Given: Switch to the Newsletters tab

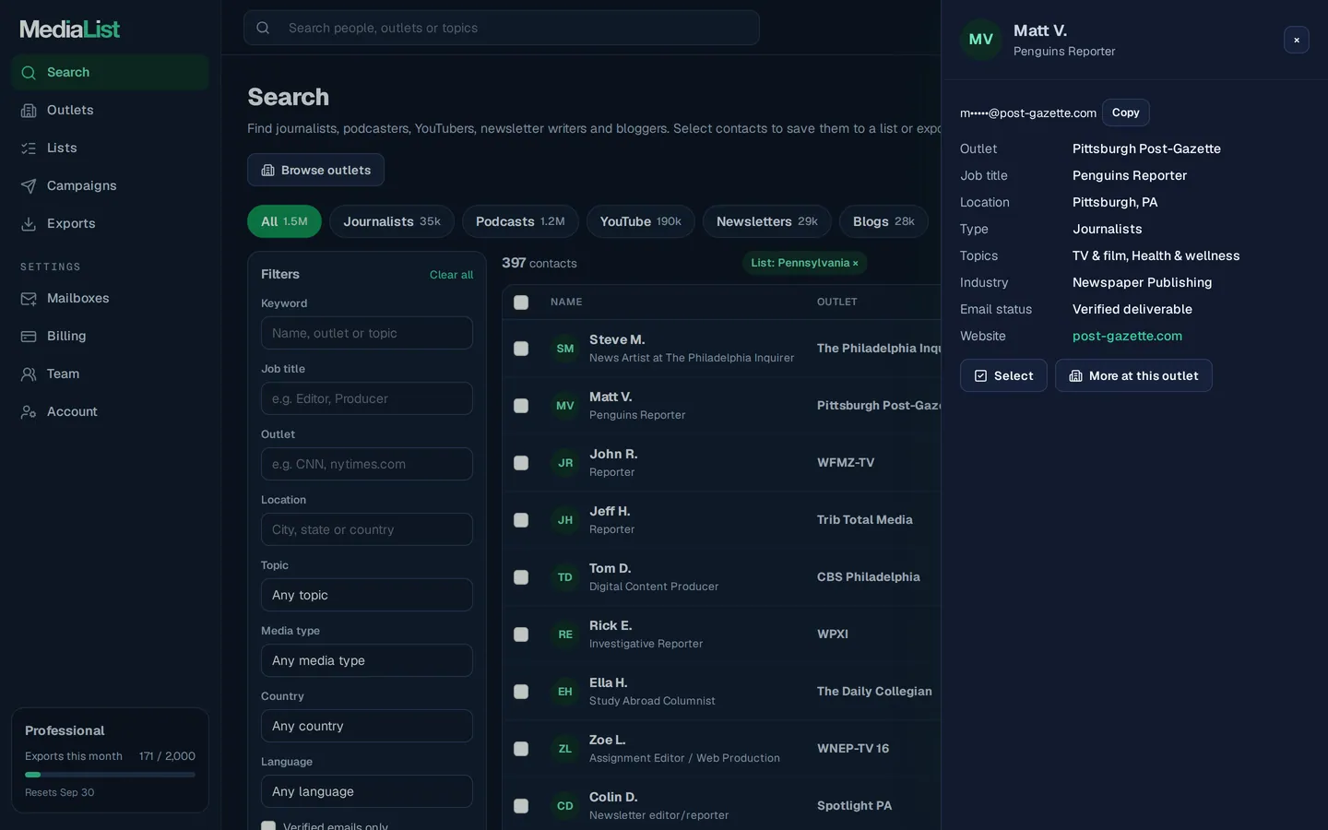Looking at the screenshot, I should coord(767,221).
